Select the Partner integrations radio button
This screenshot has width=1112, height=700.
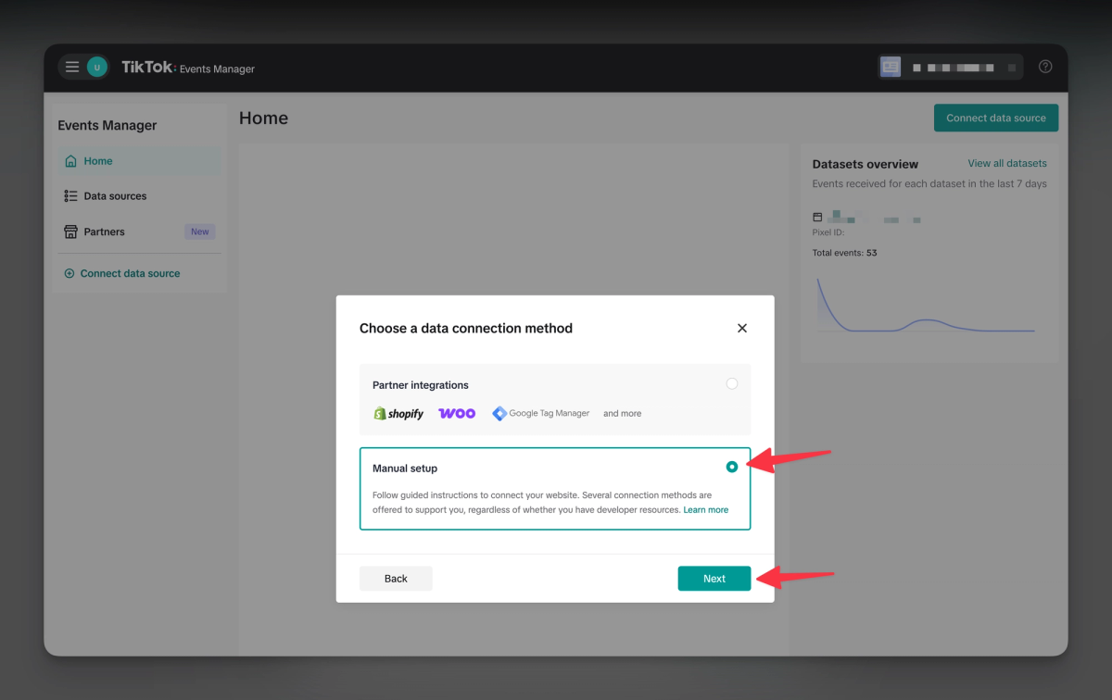click(732, 383)
